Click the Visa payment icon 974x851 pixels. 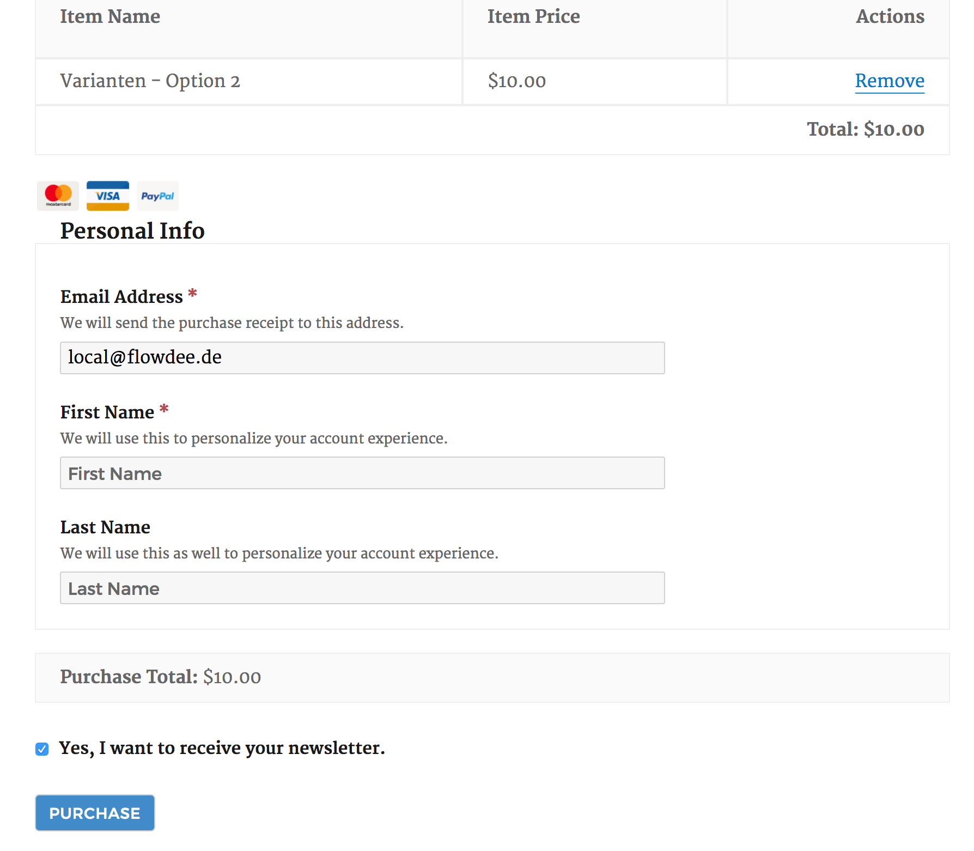108,196
